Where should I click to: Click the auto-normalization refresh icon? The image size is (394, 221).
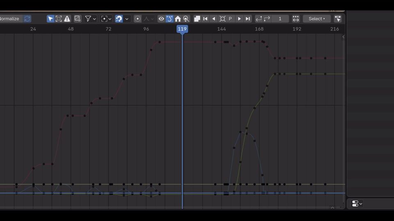pos(27,19)
